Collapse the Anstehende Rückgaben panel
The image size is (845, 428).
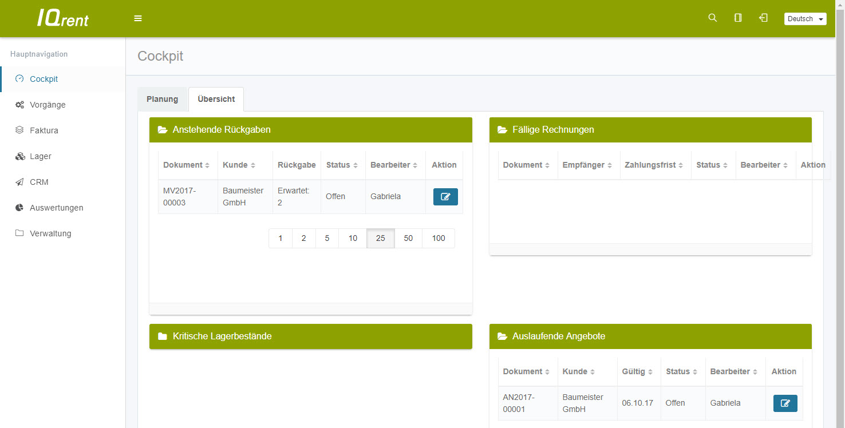222,130
